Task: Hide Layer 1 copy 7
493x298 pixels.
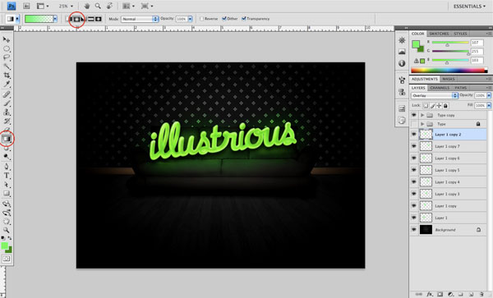Action: (x=414, y=146)
